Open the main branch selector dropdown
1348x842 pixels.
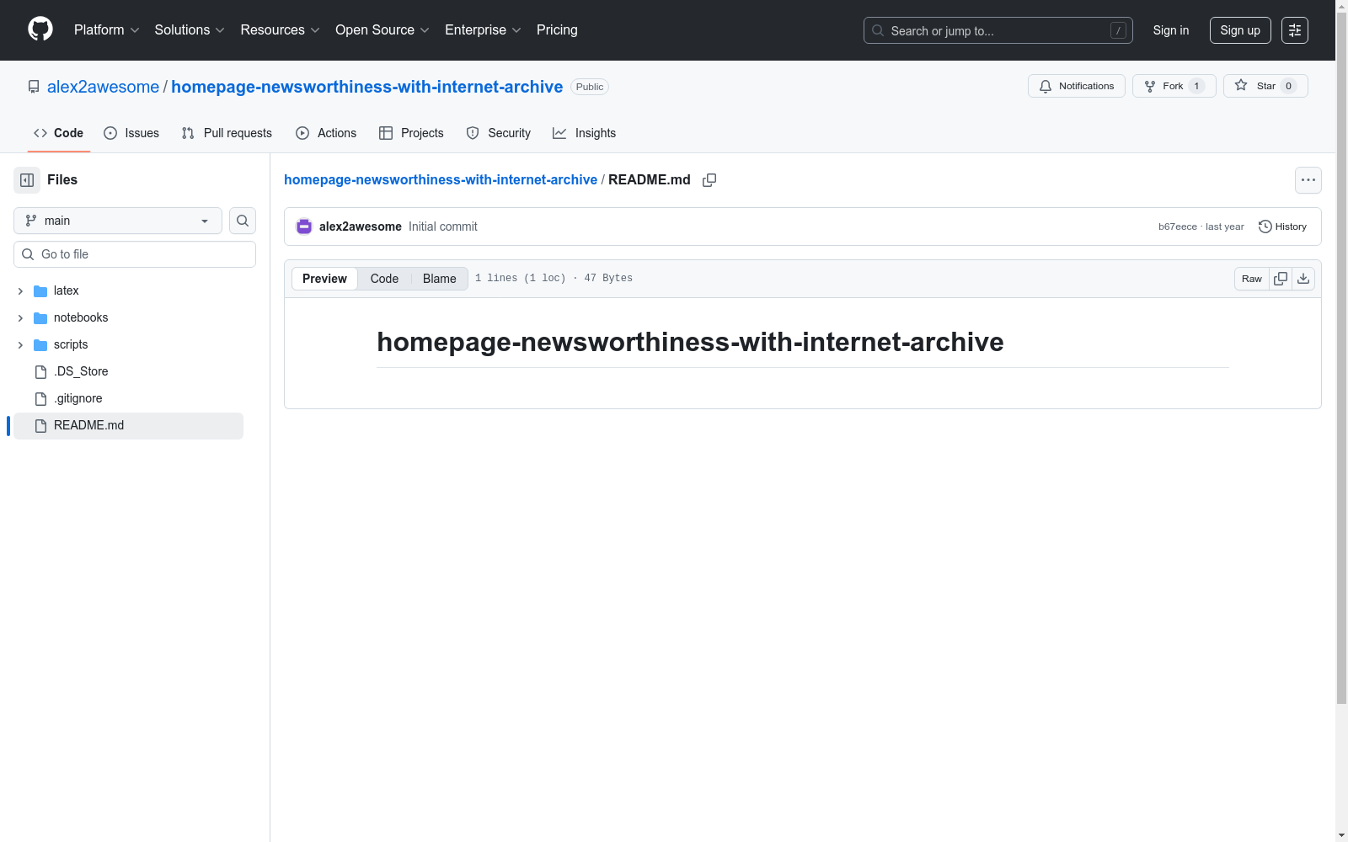click(x=118, y=221)
